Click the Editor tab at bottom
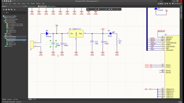184x103 pixels. (x=30, y=99)
